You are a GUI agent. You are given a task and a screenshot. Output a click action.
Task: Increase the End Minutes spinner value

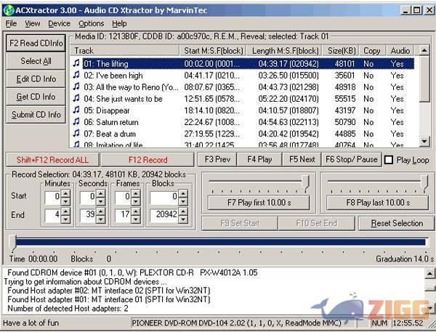pos(65,211)
